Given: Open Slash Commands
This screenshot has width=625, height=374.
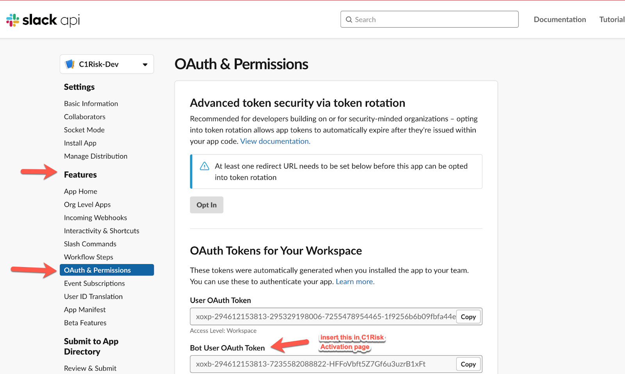Looking at the screenshot, I should (x=90, y=244).
